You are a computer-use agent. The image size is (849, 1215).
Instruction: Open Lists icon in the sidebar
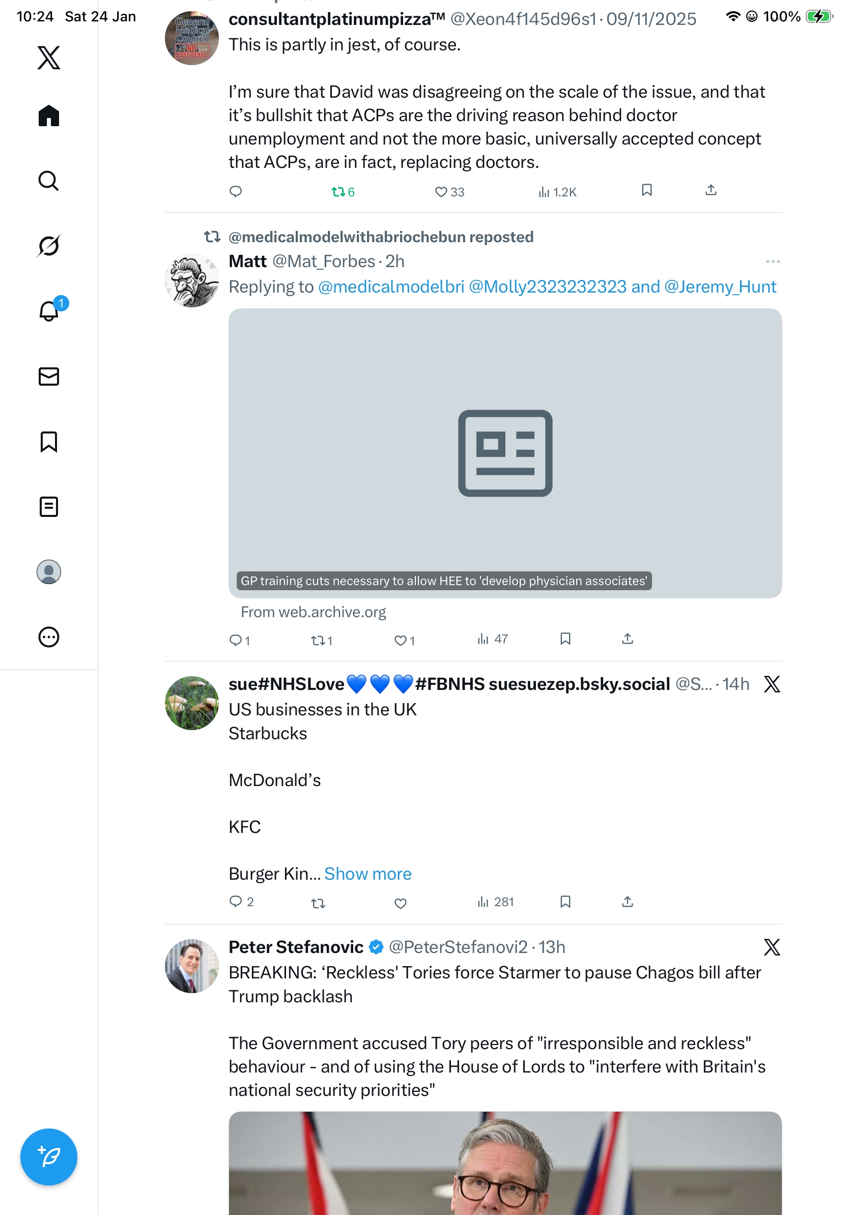(x=49, y=506)
